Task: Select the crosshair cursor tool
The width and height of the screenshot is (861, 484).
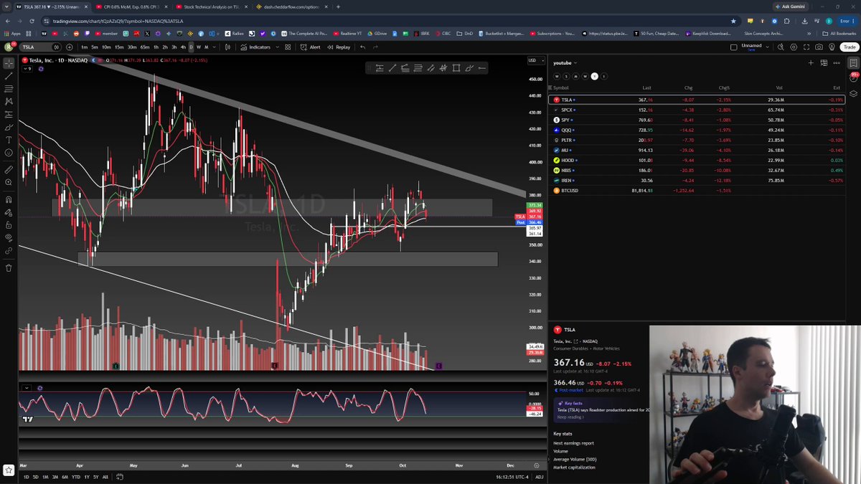Action: pyautogui.click(x=9, y=63)
